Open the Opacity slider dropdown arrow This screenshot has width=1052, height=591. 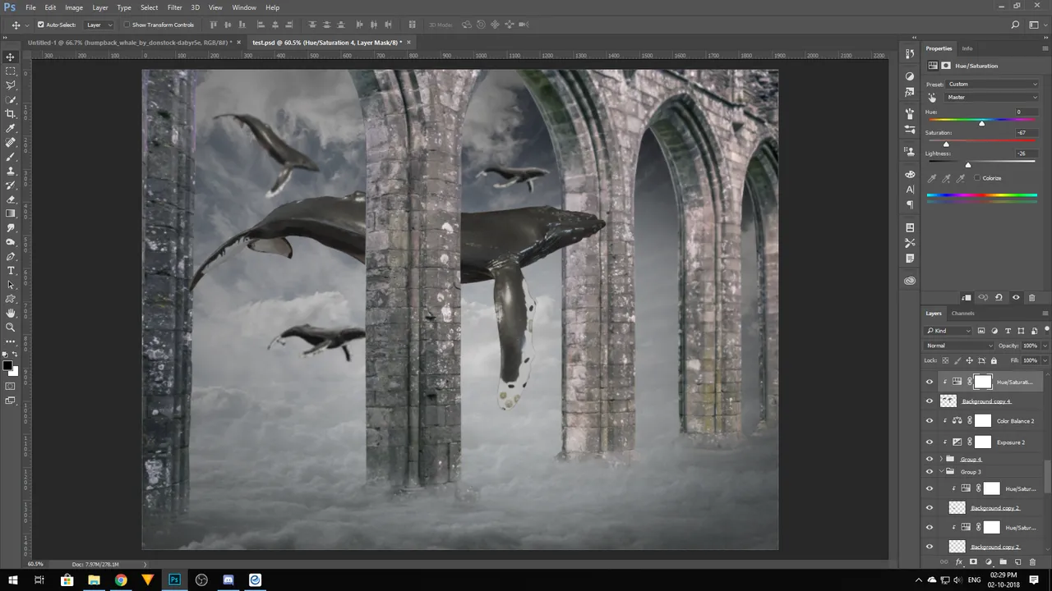click(x=1045, y=346)
